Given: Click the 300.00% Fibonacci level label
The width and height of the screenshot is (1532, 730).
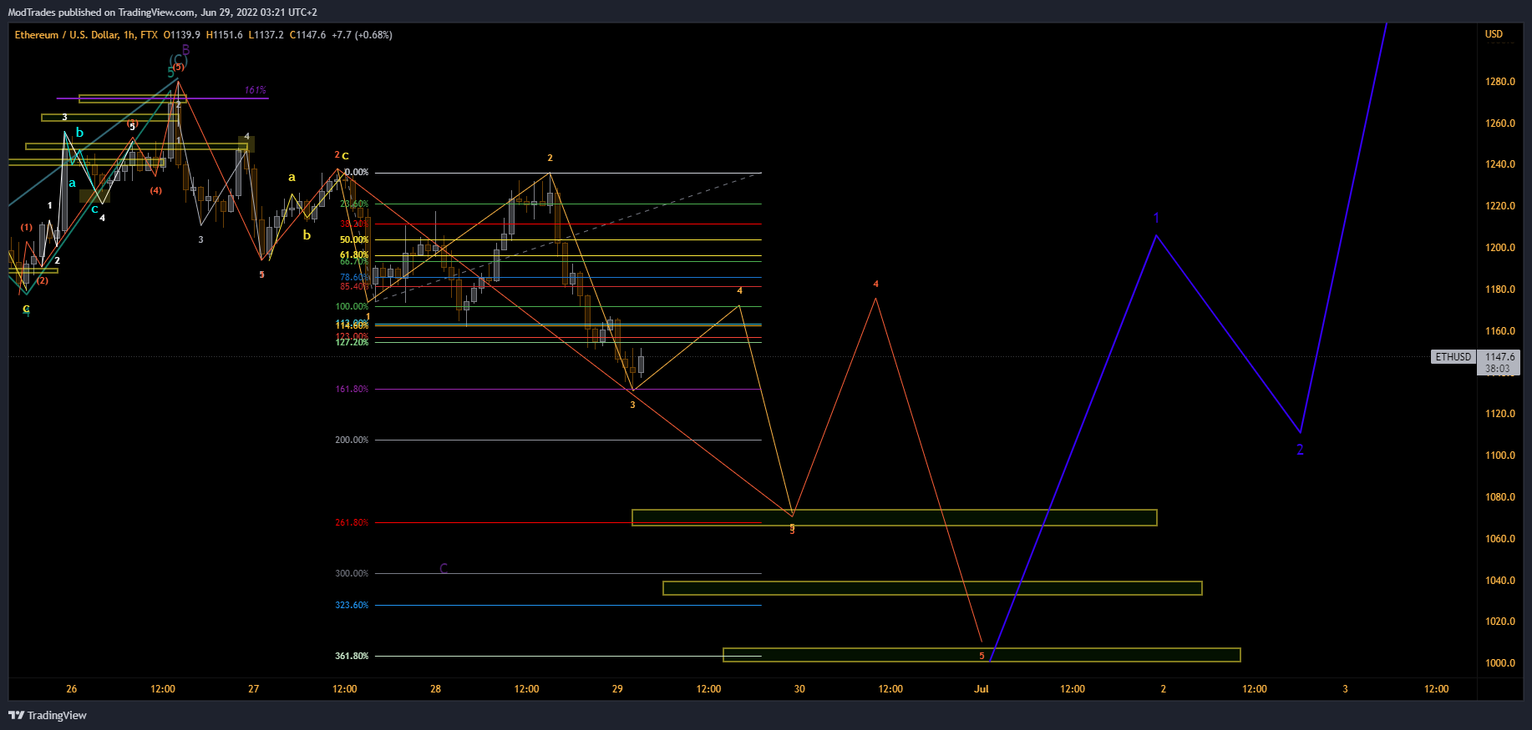Looking at the screenshot, I should [352, 574].
